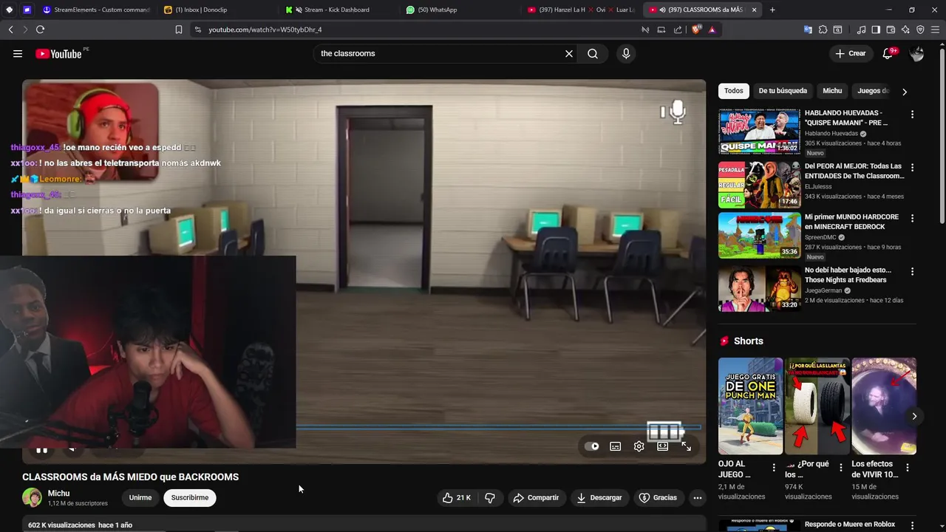Open the One Punch Man short
Screen dimensions: 946x532
click(x=750, y=406)
